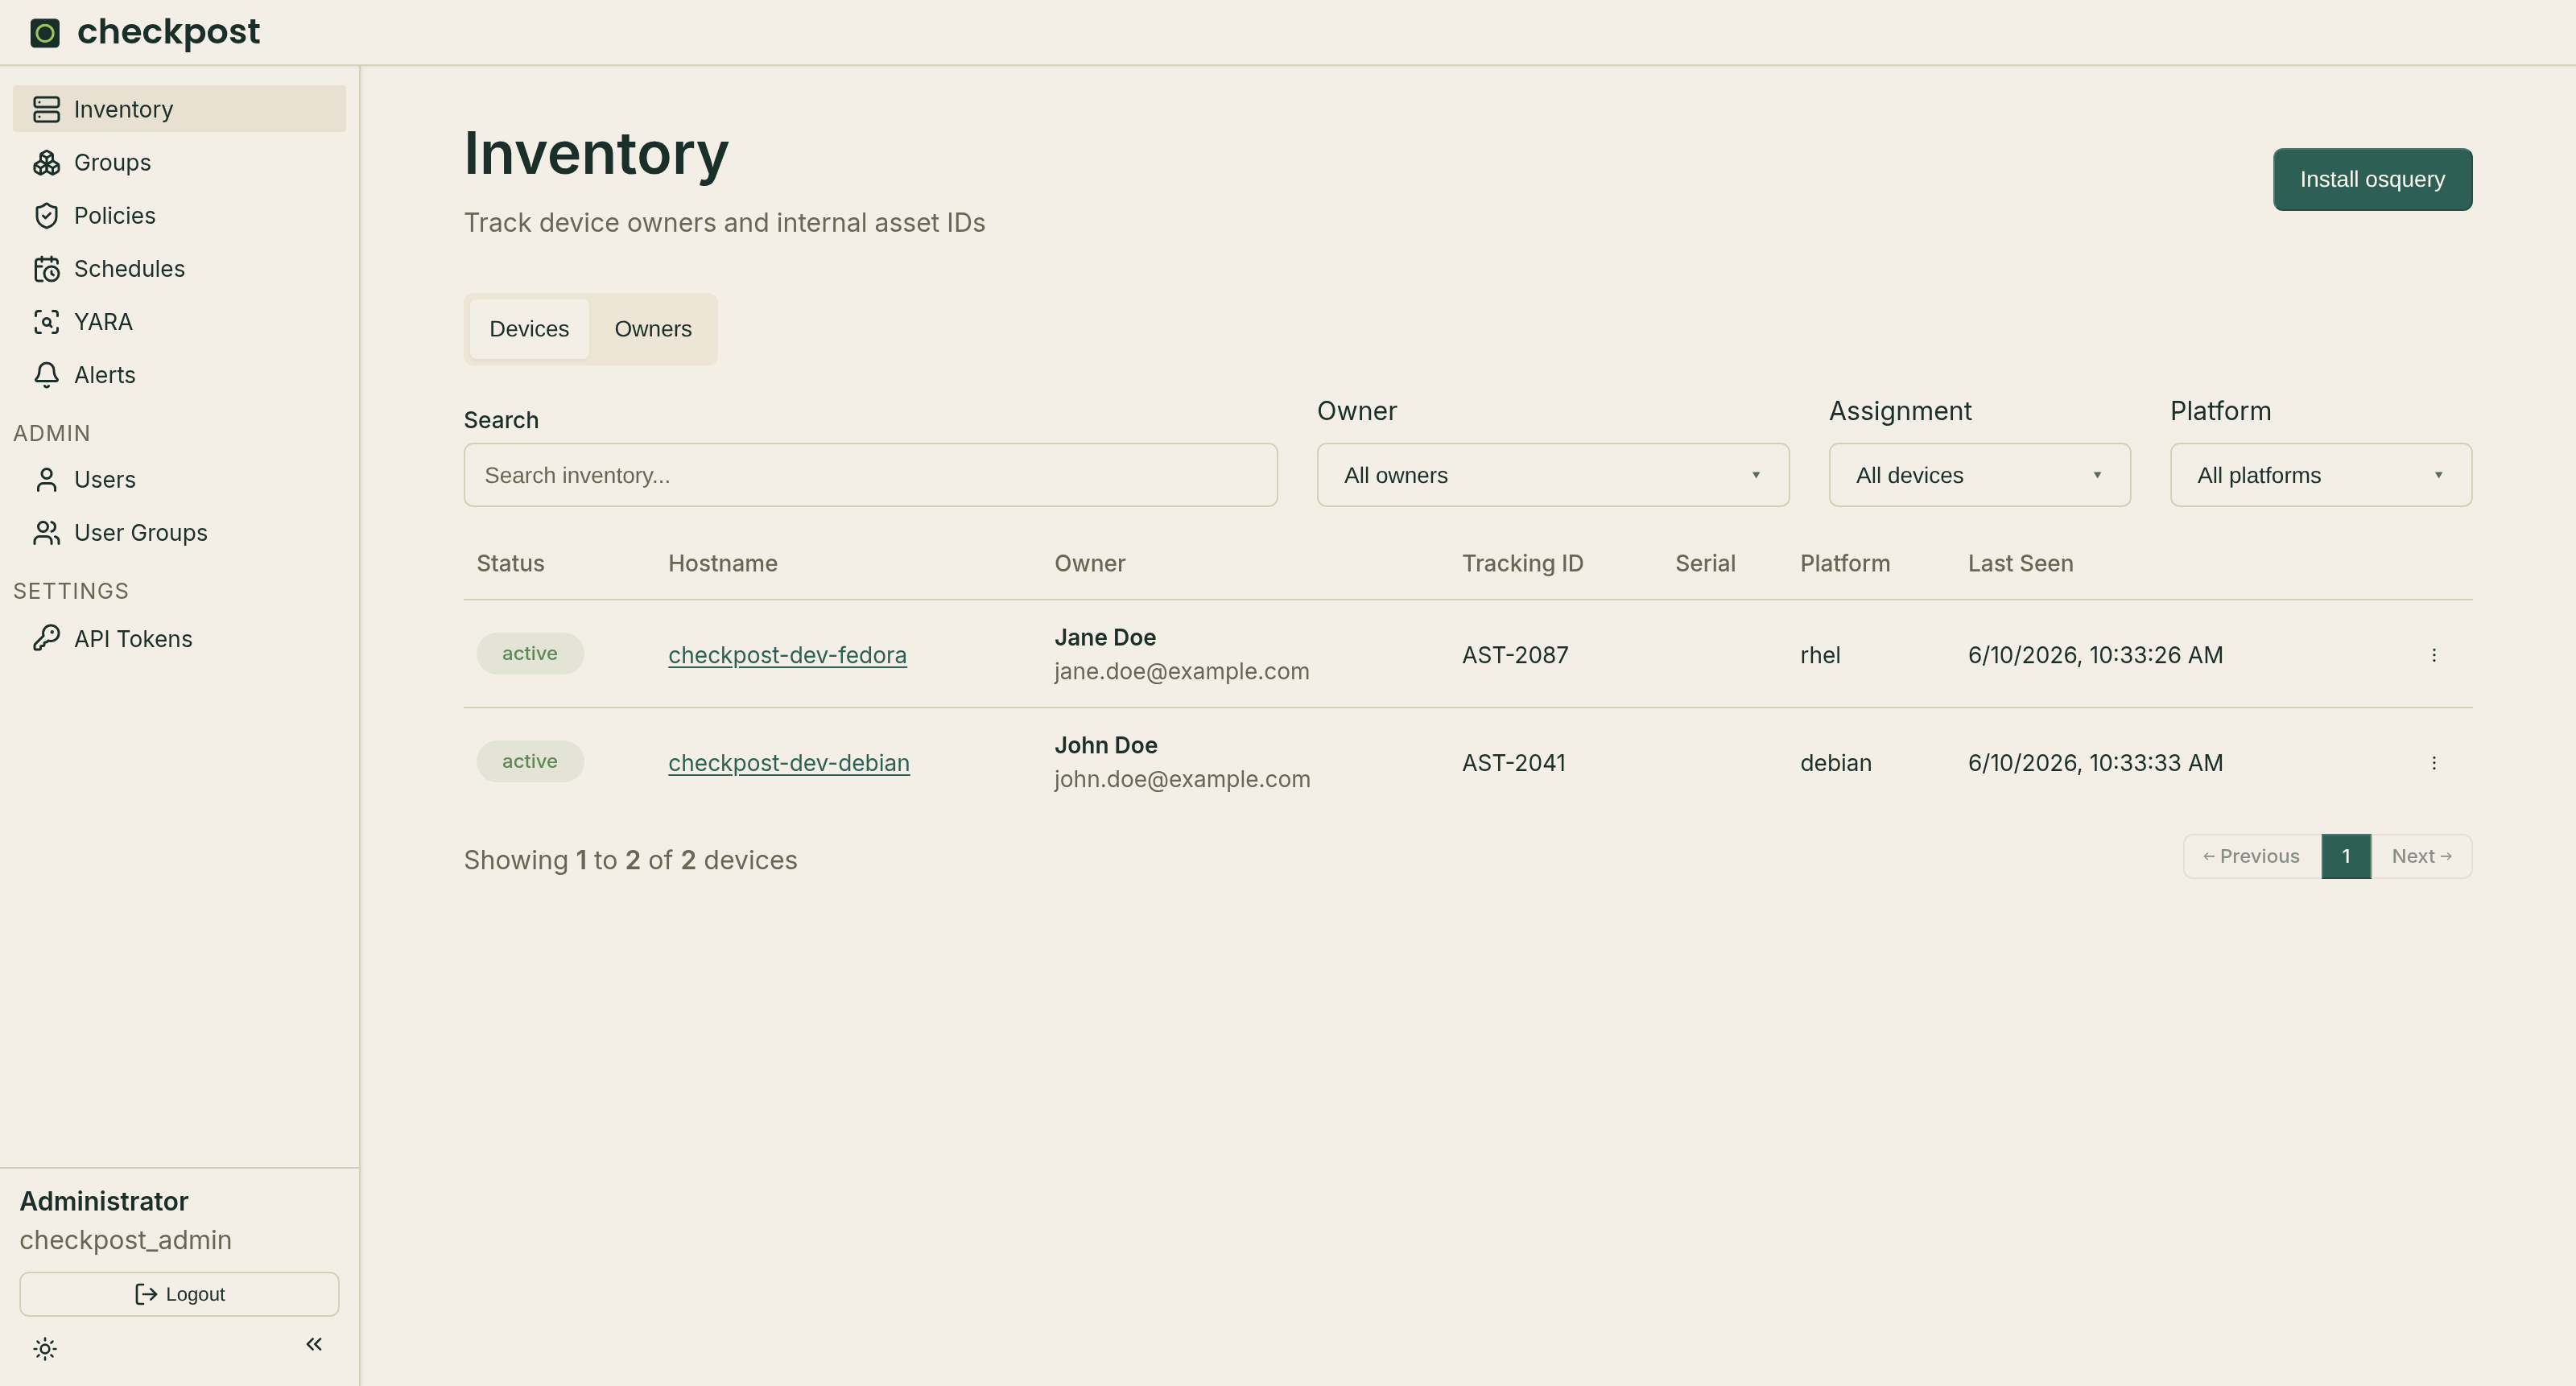Screen dimensions: 2576x1386
Task: Open Inventory via its sidebar icon
Action: coord(46,109)
